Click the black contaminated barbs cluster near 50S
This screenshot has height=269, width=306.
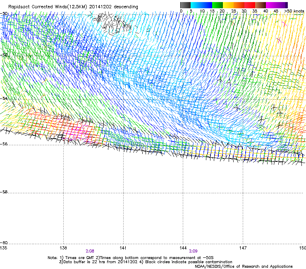(x=112, y=24)
